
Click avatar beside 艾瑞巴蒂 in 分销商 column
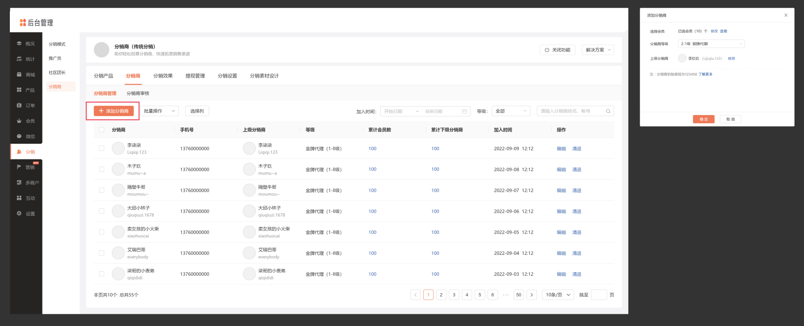118,253
